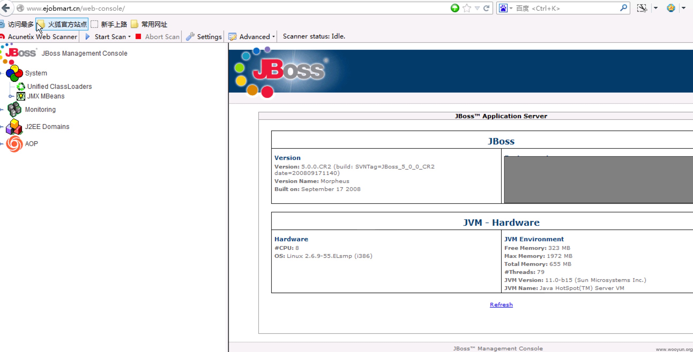693x352 pixels.
Task: Click the OS: Linux 2.6.9-55.ELsmp text
Action: coord(323,256)
